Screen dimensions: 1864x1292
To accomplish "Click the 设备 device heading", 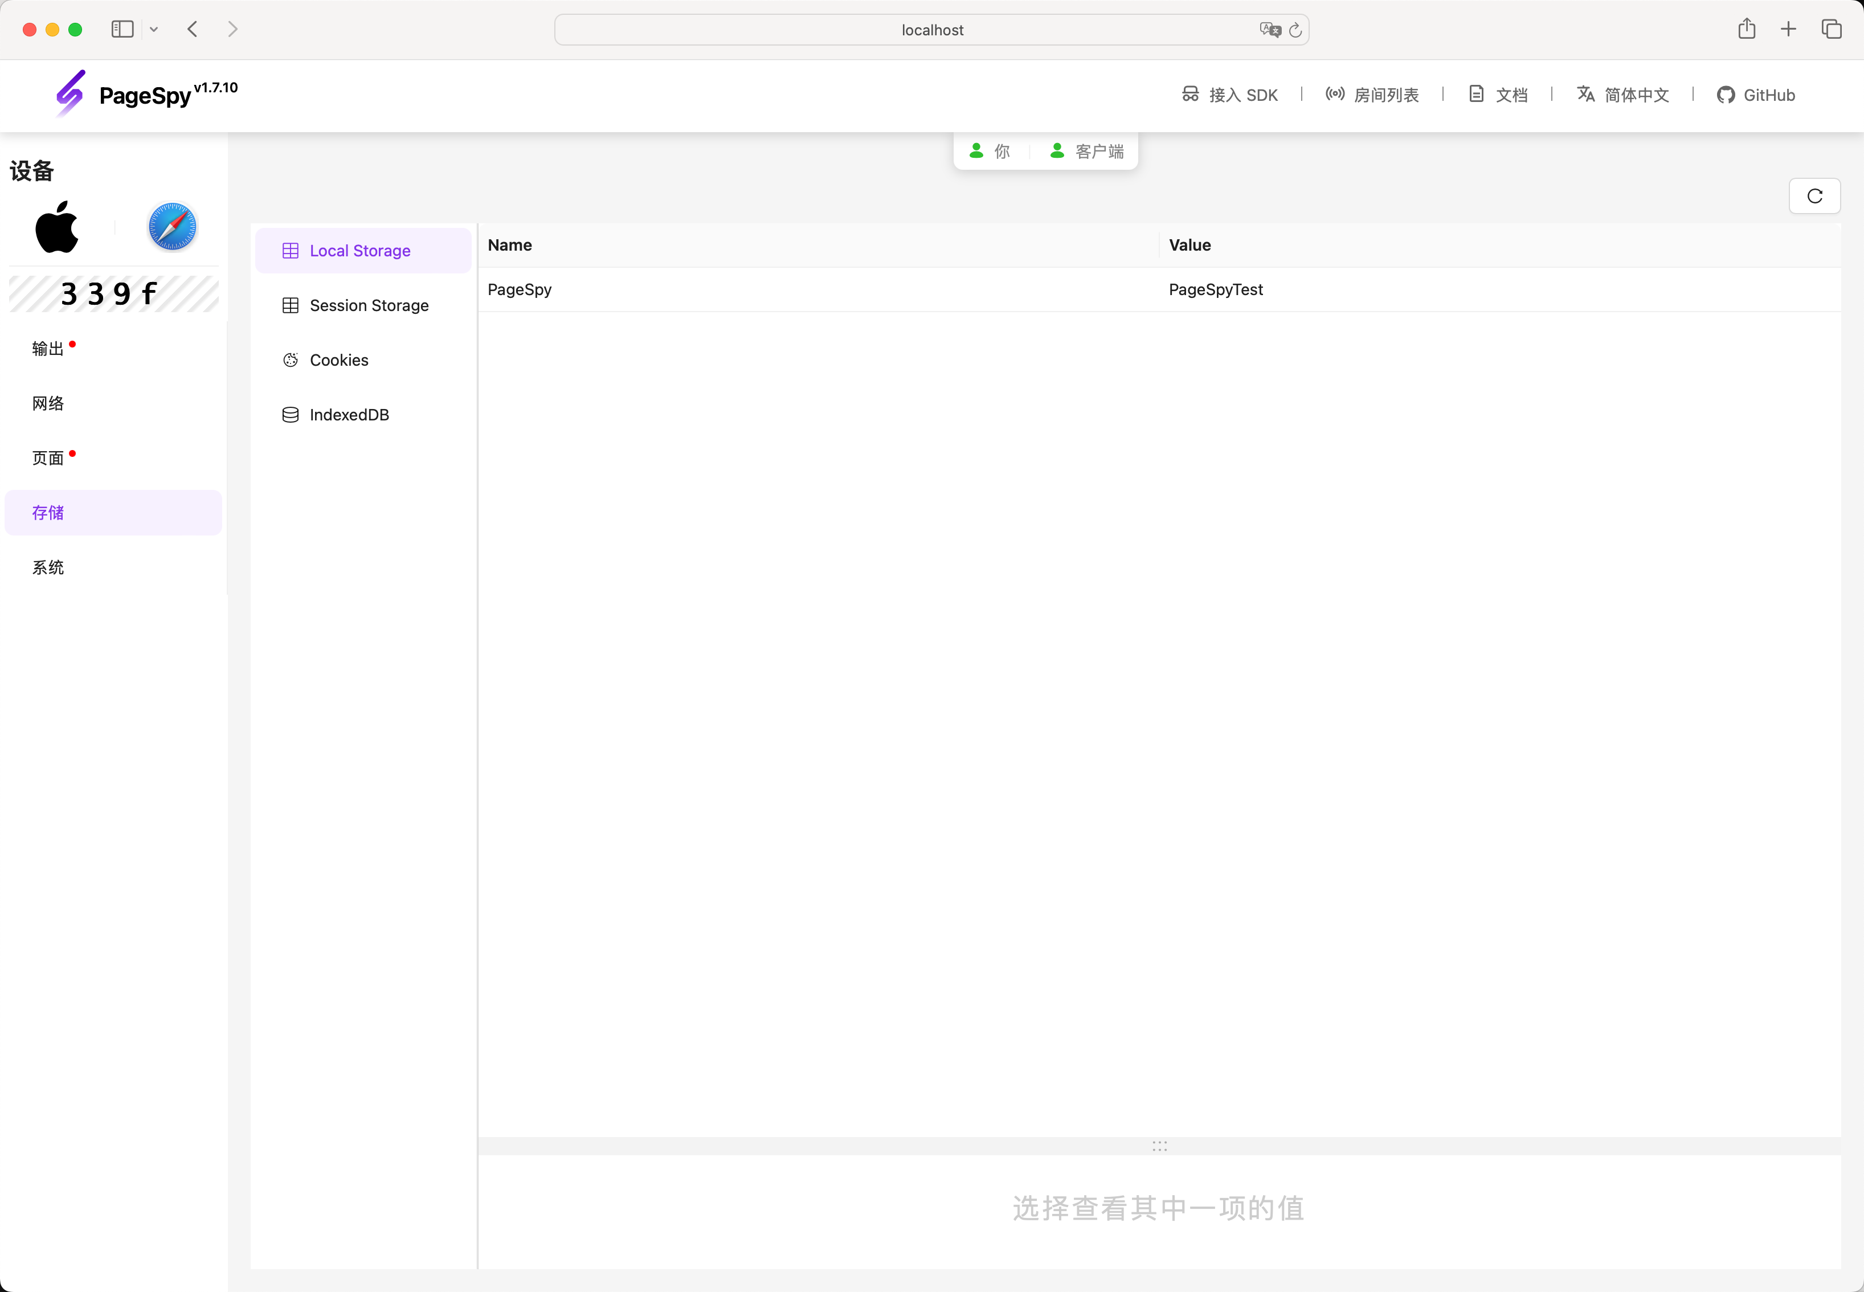I will (x=31, y=171).
